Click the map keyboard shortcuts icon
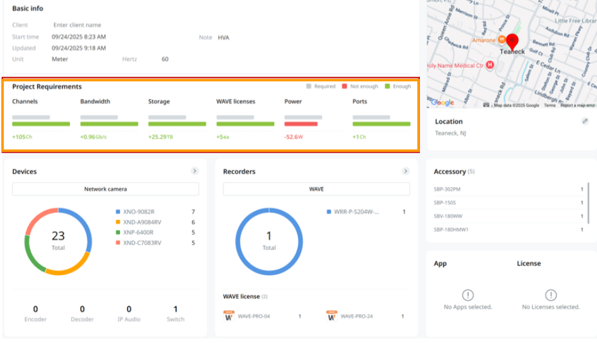 (x=486, y=105)
